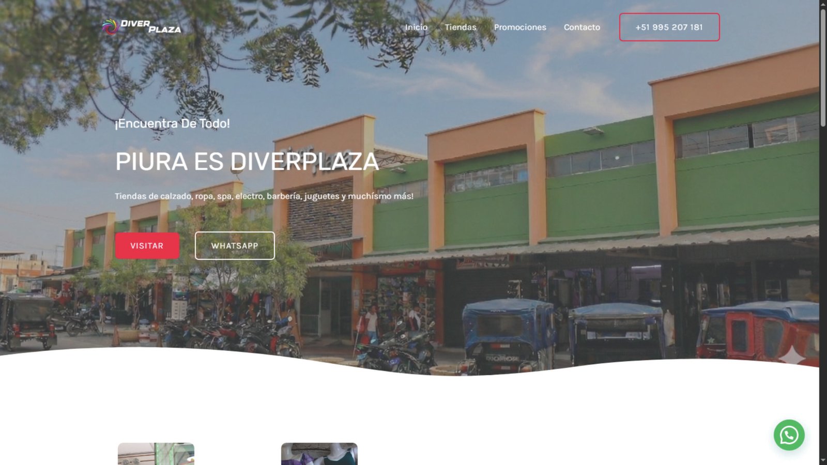Click the scrollbar down arrow
The image size is (827, 465).
point(823,460)
